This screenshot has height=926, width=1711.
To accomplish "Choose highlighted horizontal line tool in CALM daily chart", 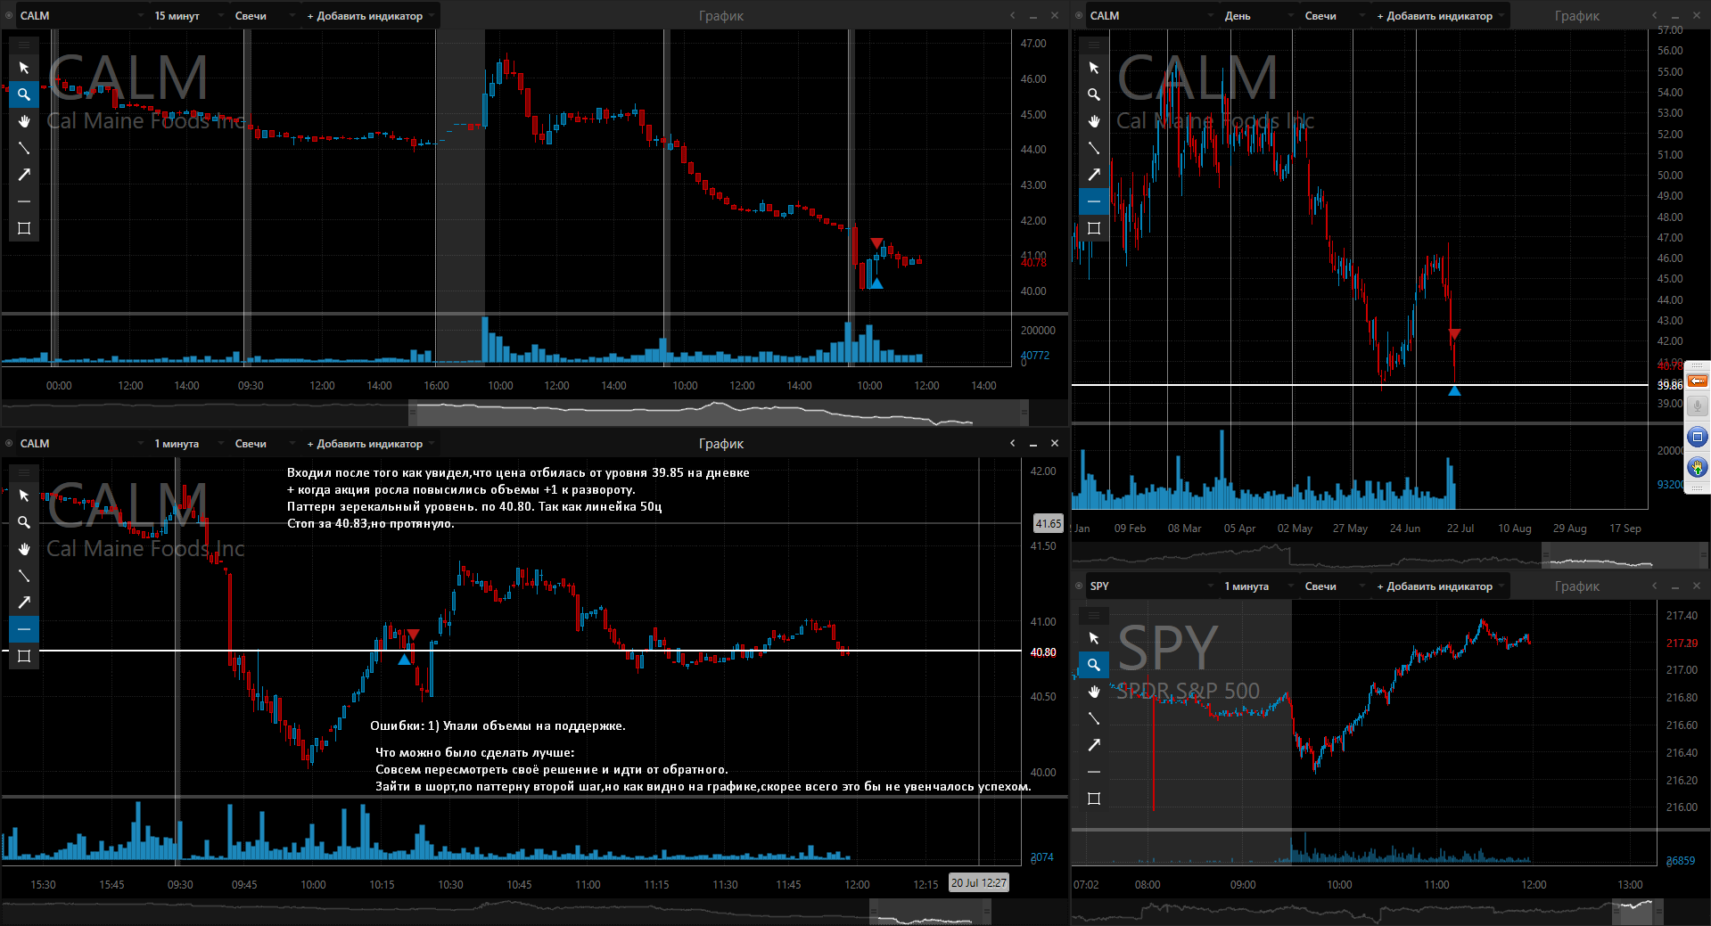I will pyautogui.click(x=1094, y=201).
